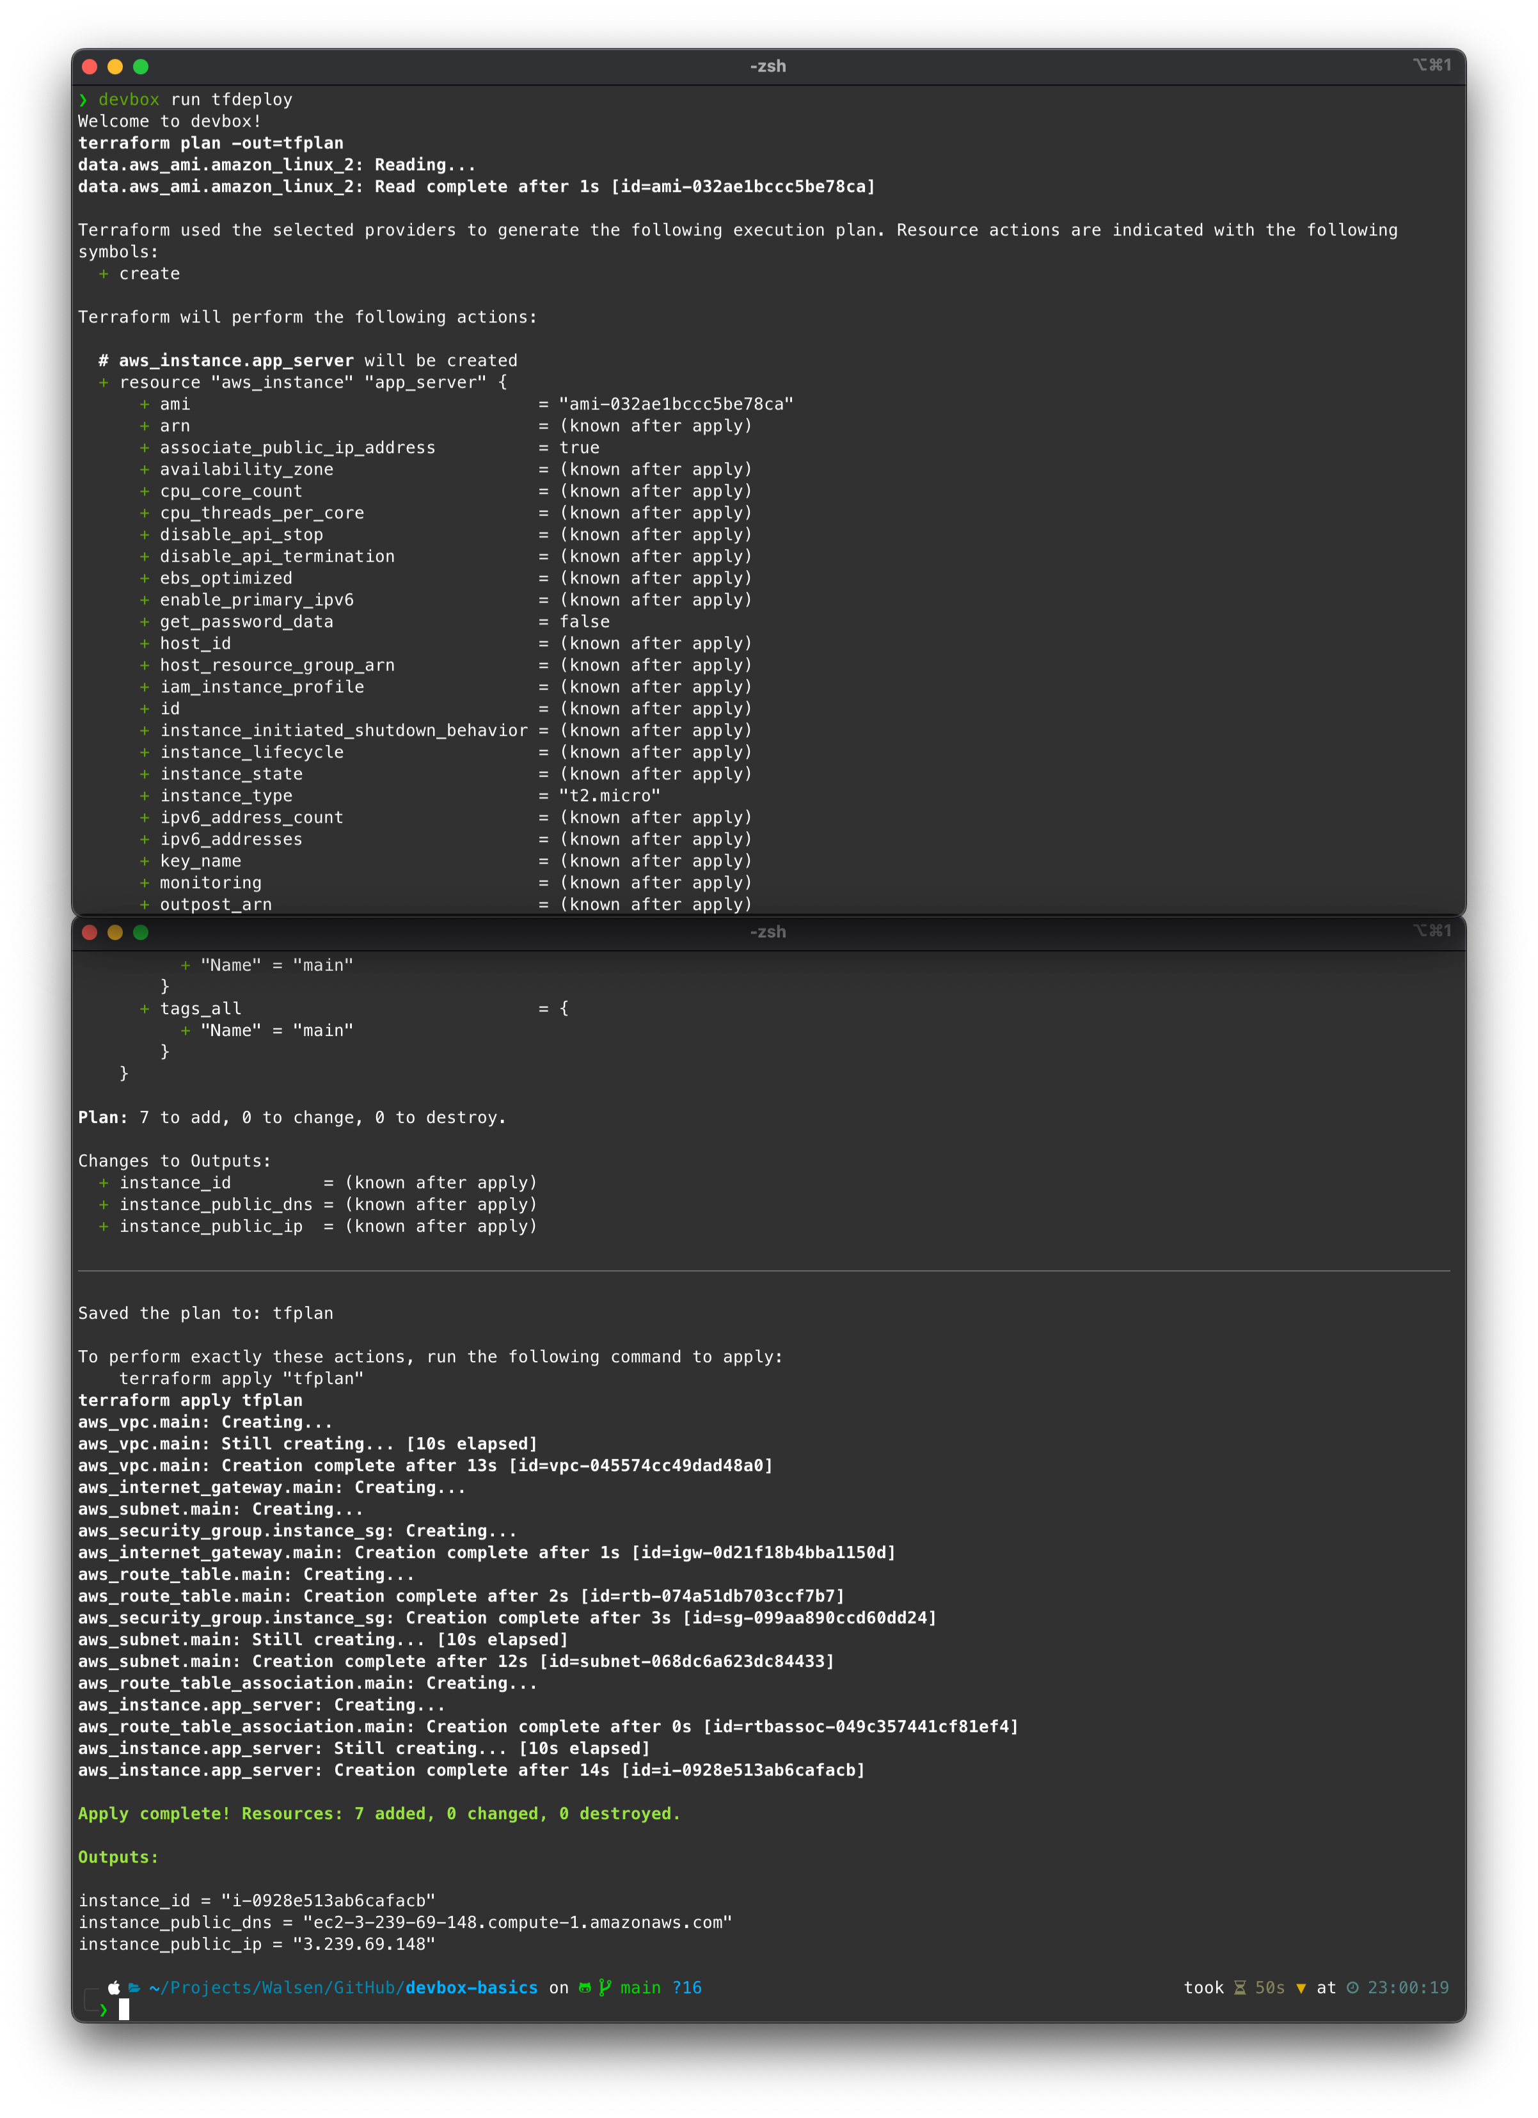Click the '23:00:19' timestamp
This screenshot has height=2118, width=1538.
1408,1987
